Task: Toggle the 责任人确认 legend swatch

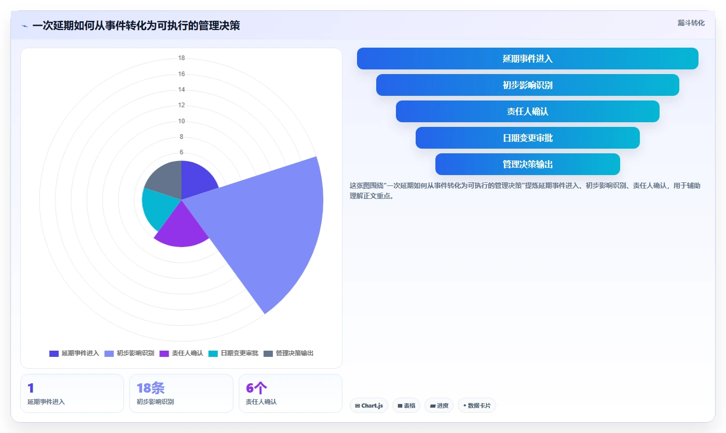Action: (164, 353)
